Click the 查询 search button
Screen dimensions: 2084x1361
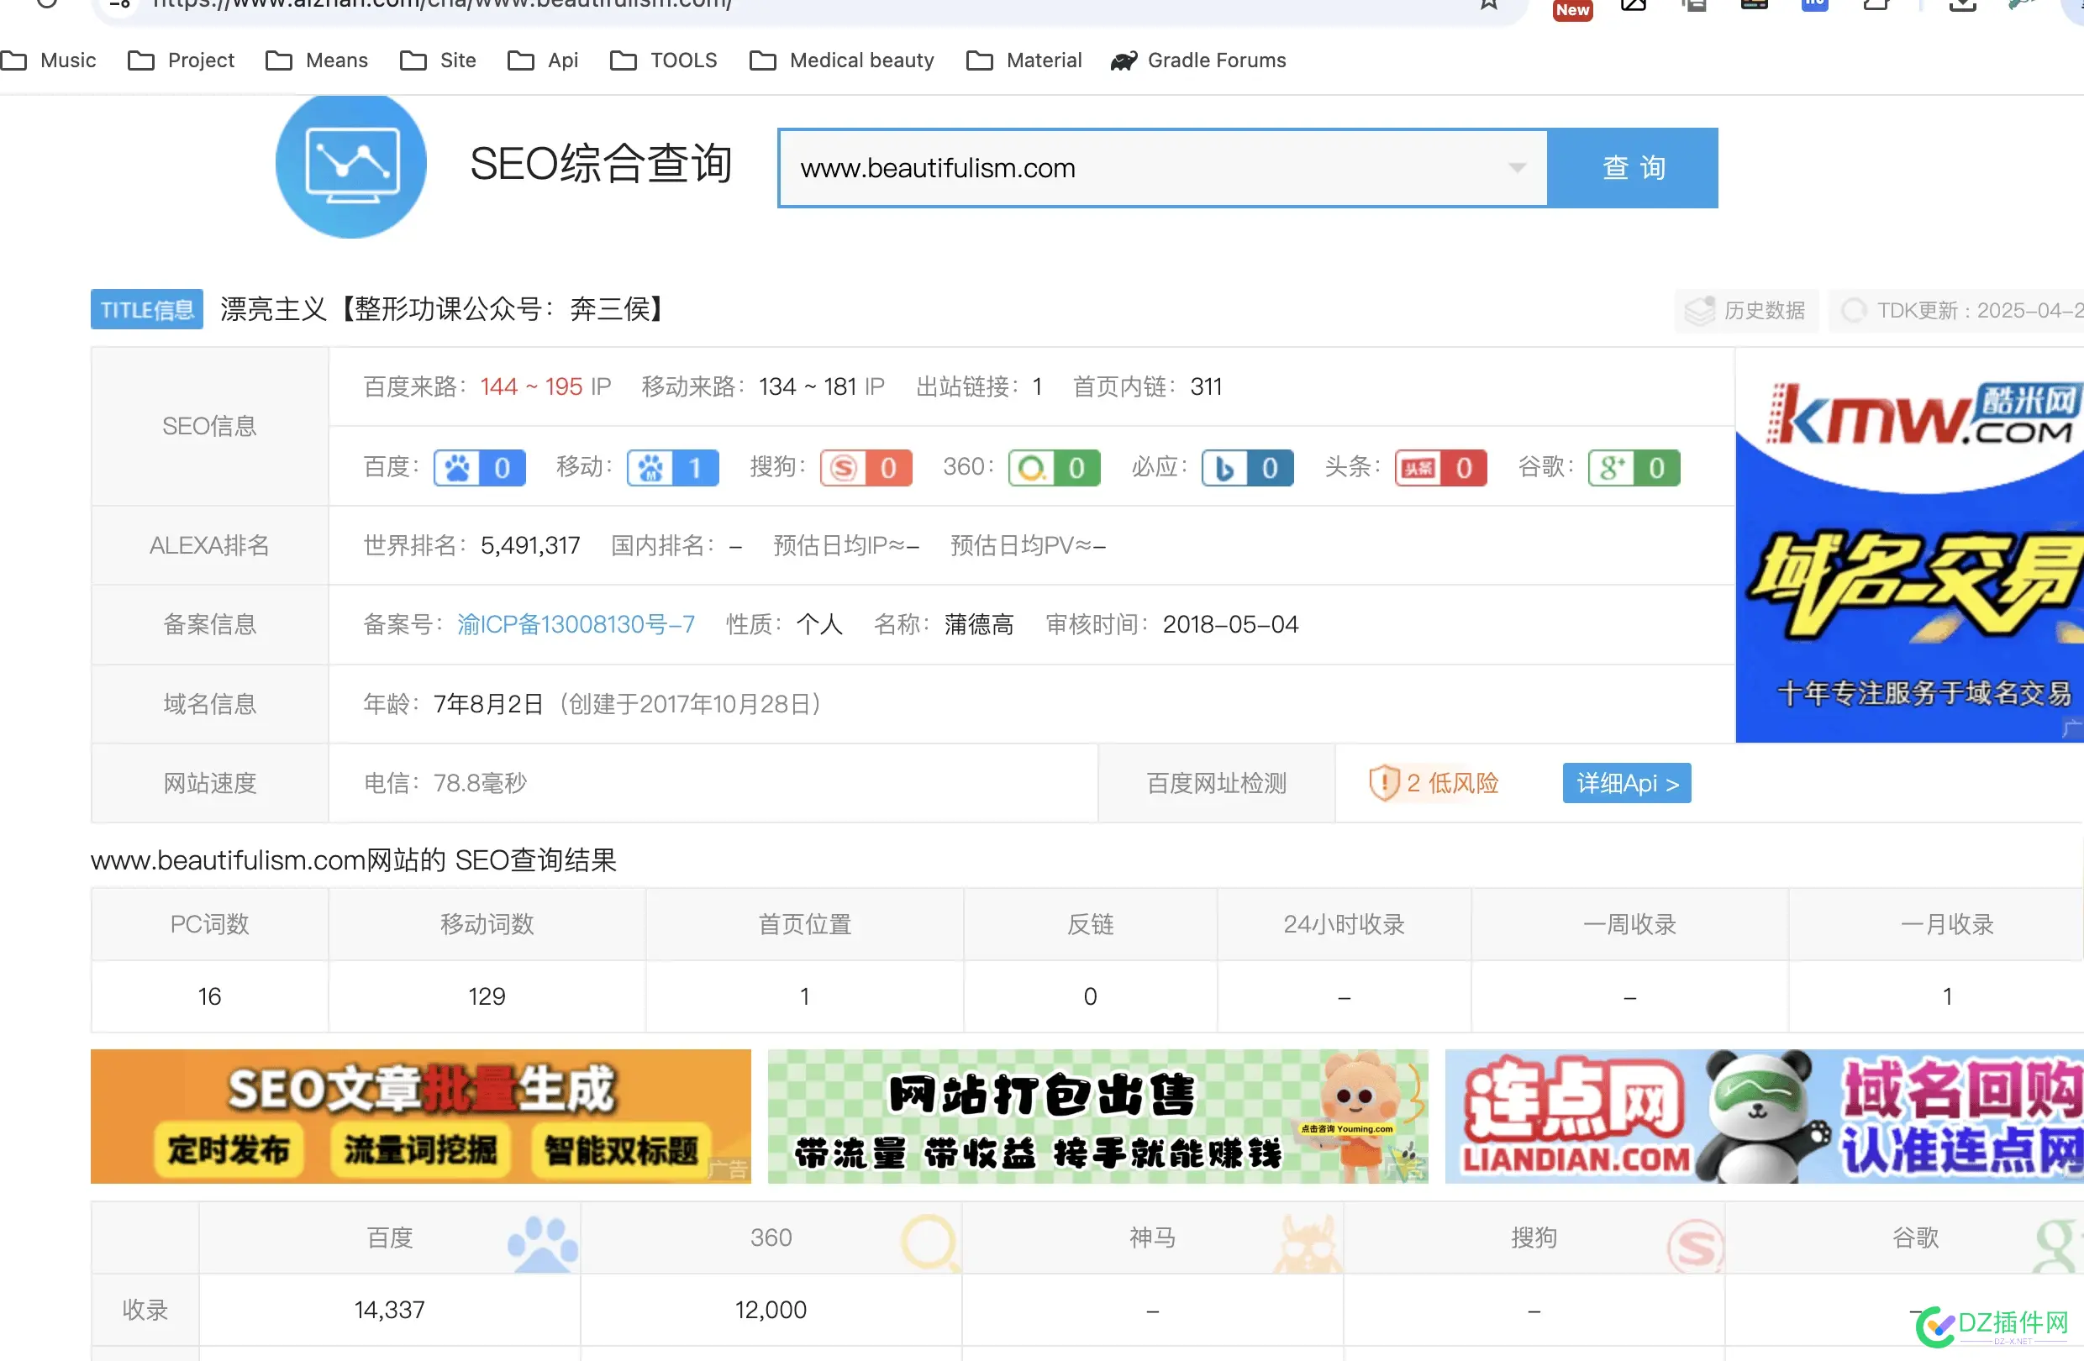pos(1633,167)
